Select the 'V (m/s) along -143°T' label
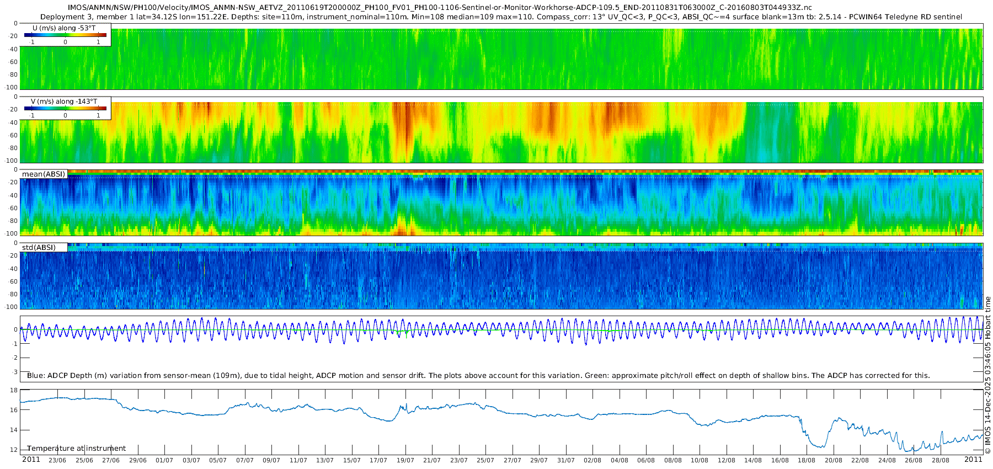 [64, 102]
